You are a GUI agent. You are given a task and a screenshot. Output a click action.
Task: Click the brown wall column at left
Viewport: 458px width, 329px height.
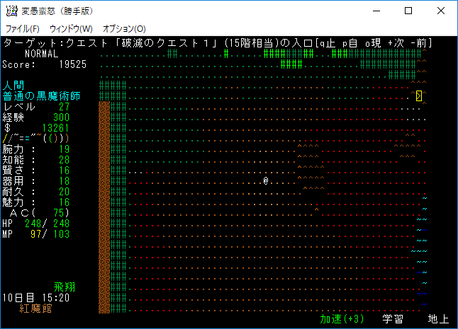tap(104, 205)
